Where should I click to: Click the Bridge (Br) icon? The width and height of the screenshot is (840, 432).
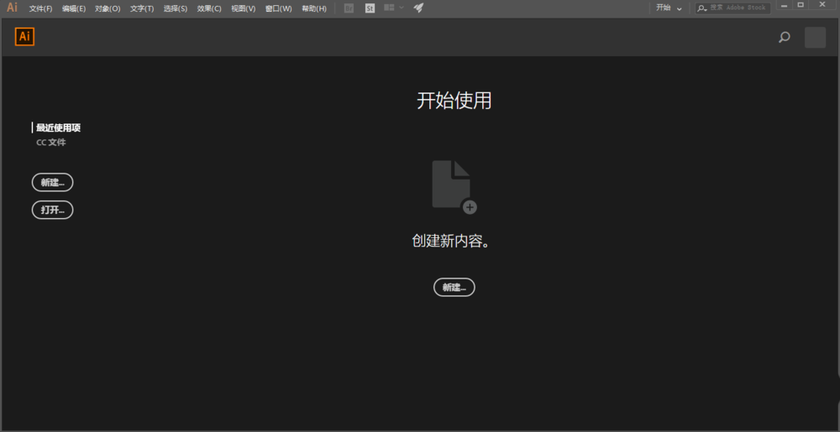tap(349, 8)
